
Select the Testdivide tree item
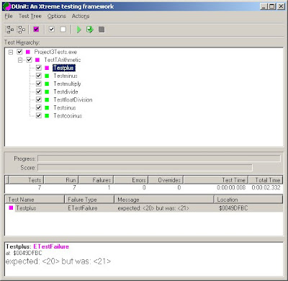click(66, 92)
